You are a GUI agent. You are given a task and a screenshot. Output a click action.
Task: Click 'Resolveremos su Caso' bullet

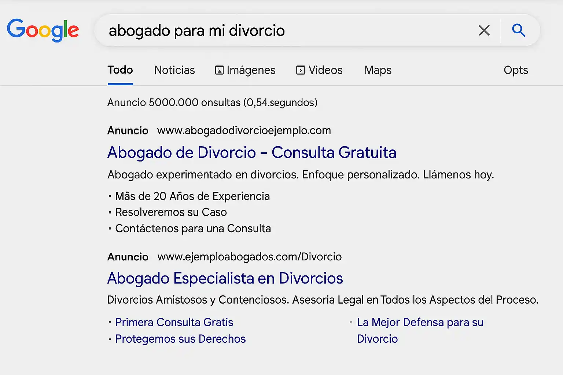(x=171, y=212)
